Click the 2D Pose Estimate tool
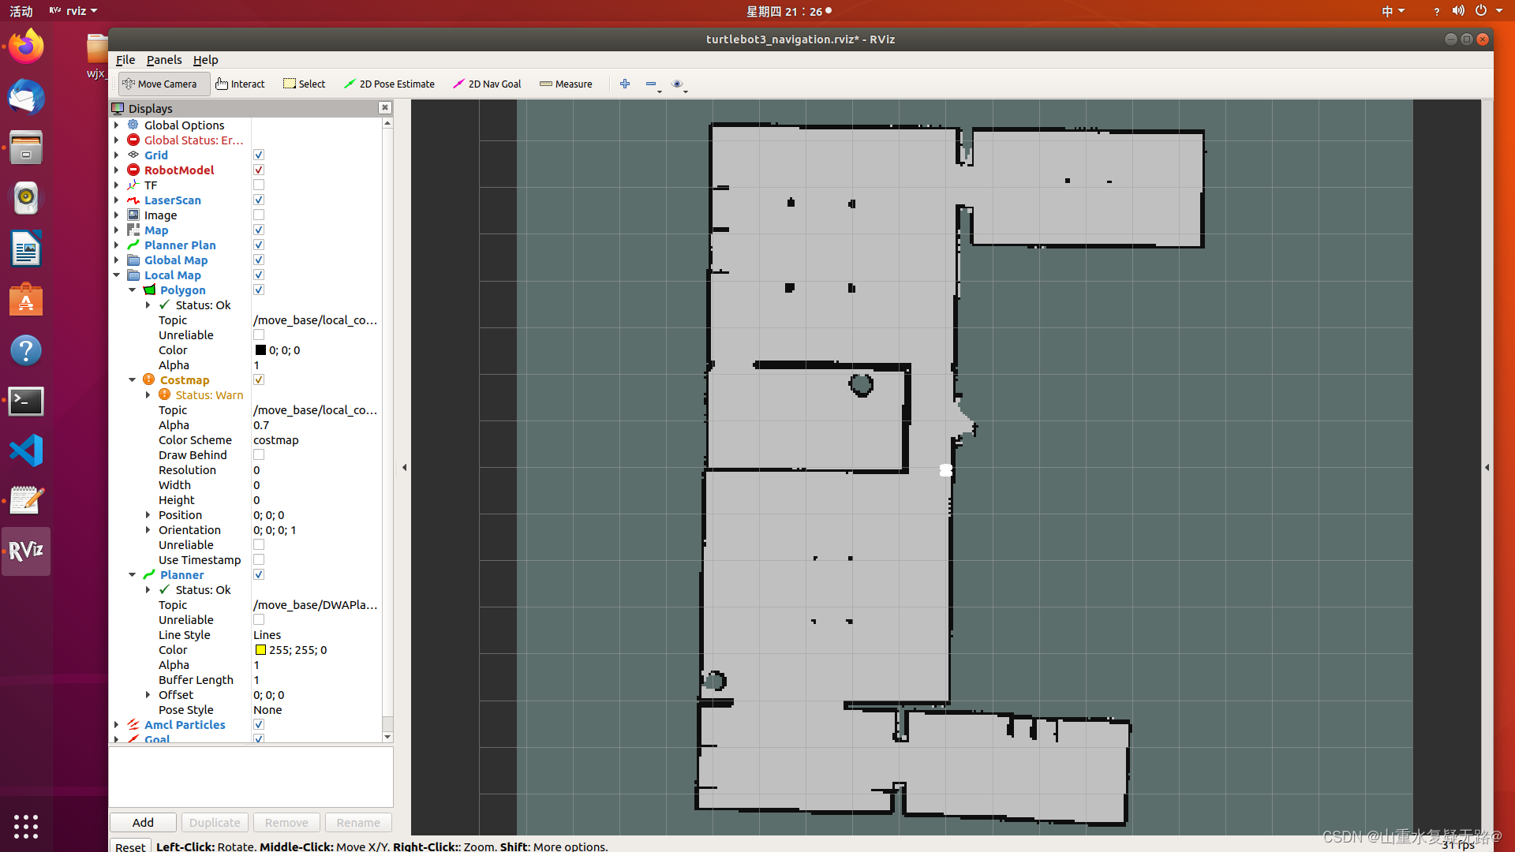This screenshot has width=1515, height=852. [391, 84]
